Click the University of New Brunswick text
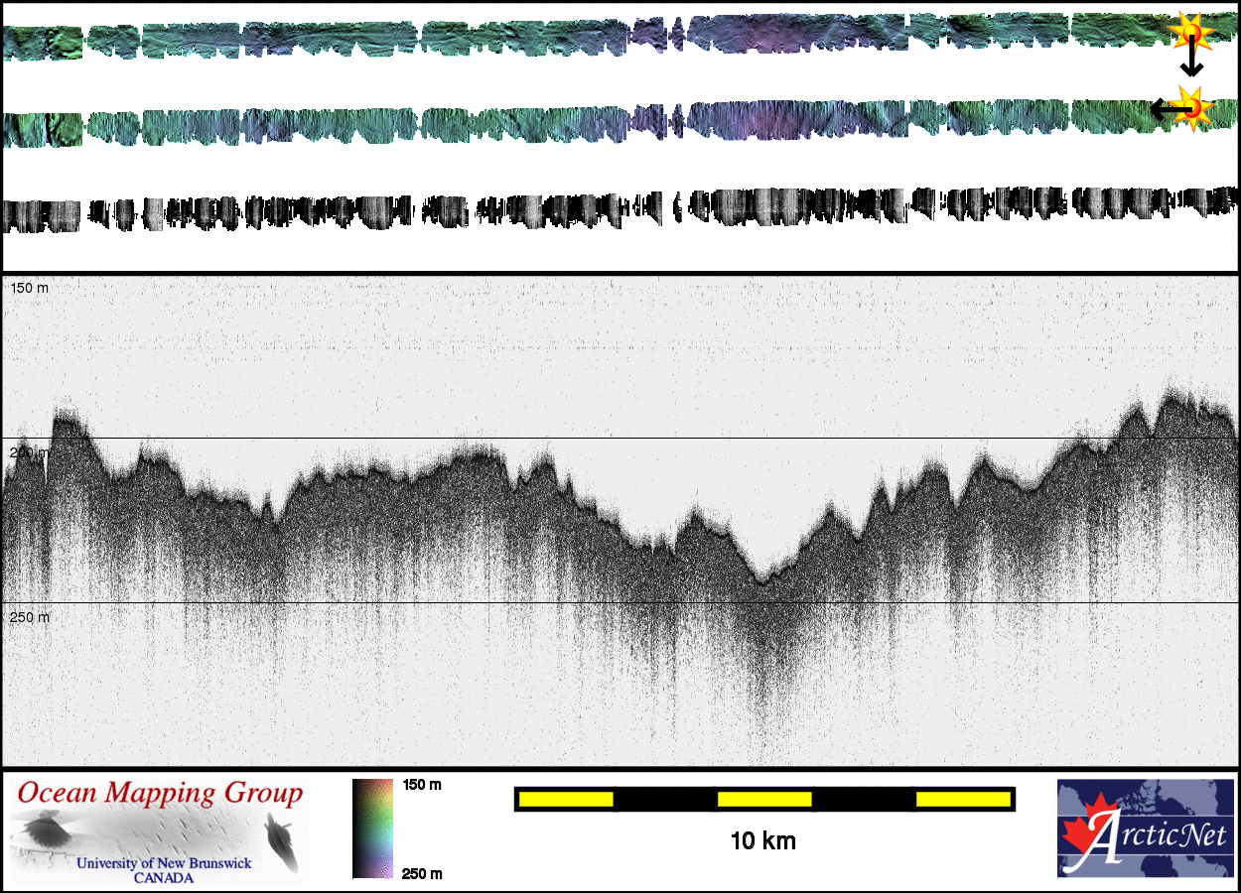This screenshot has height=893, width=1241. (164, 863)
